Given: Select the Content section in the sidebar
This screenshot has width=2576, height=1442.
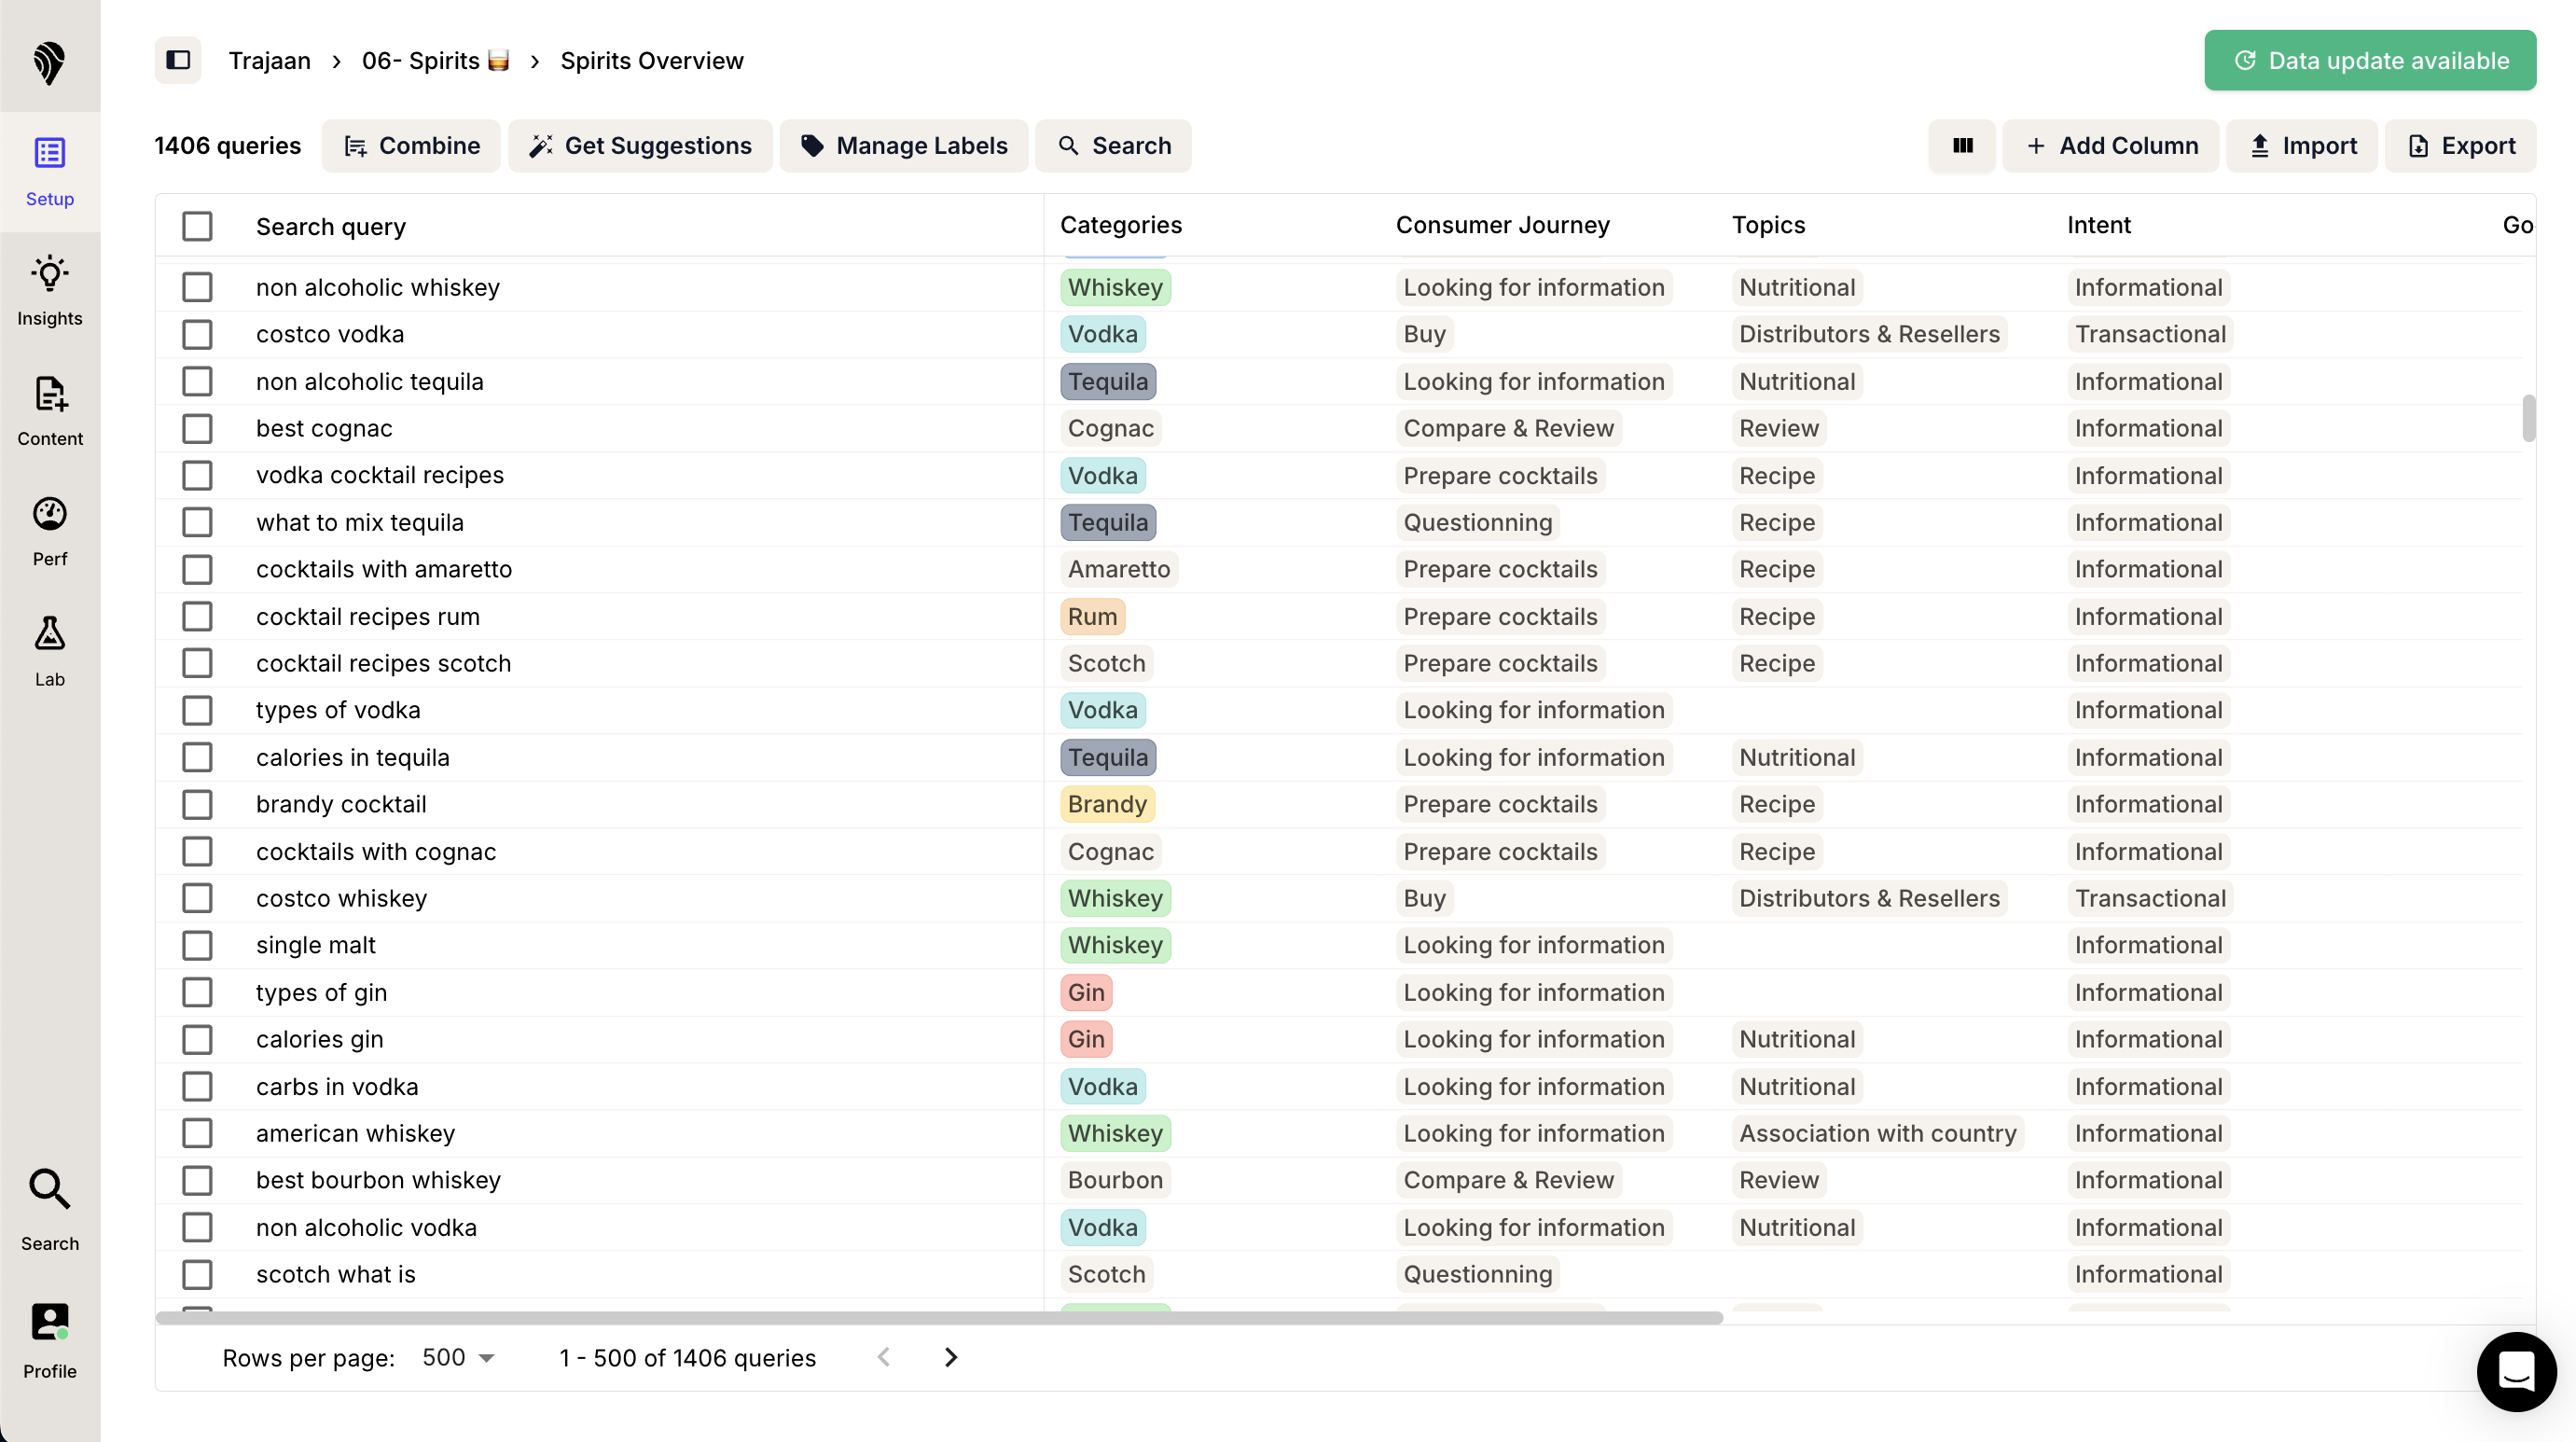Looking at the screenshot, I should point(49,409).
